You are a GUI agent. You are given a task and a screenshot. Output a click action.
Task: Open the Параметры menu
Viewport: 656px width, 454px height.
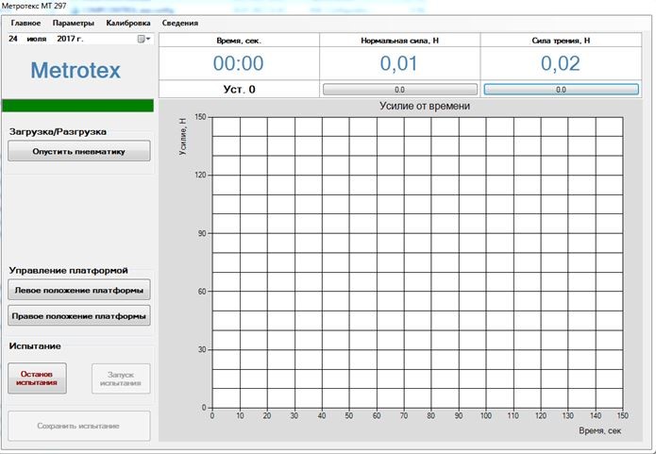click(x=74, y=23)
